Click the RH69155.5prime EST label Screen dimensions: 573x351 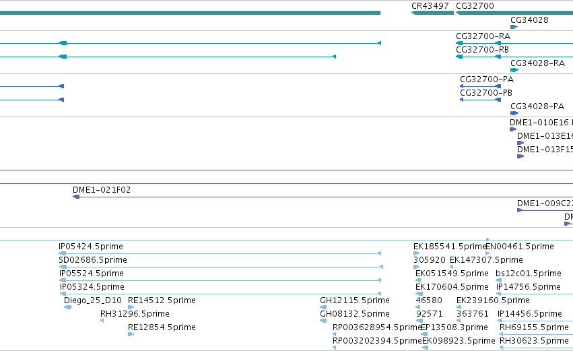(x=534, y=327)
